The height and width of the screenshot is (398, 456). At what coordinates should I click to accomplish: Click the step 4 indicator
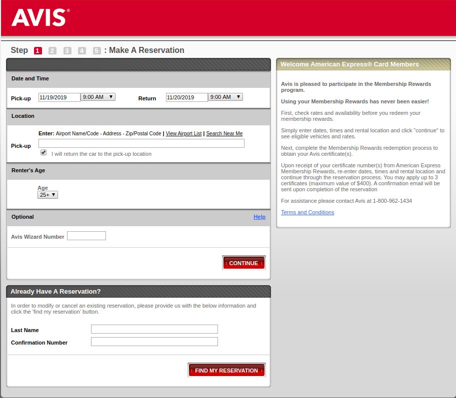pos(82,50)
